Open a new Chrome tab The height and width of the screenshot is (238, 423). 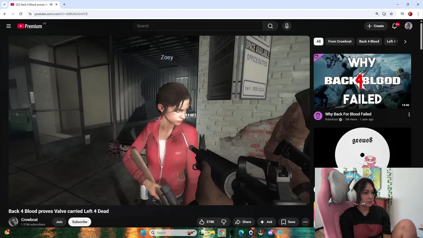(64, 4)
